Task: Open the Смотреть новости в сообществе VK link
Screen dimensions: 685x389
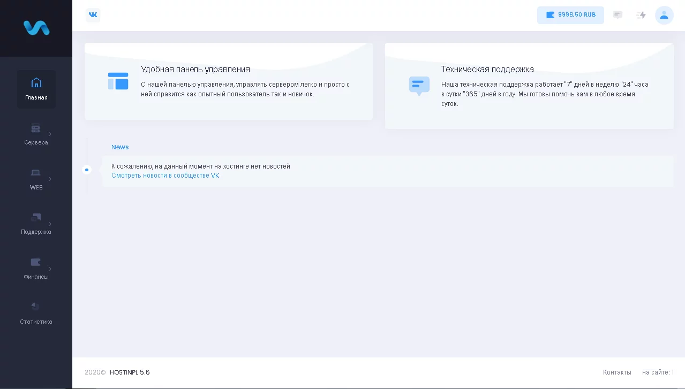Action: [165, 176]
